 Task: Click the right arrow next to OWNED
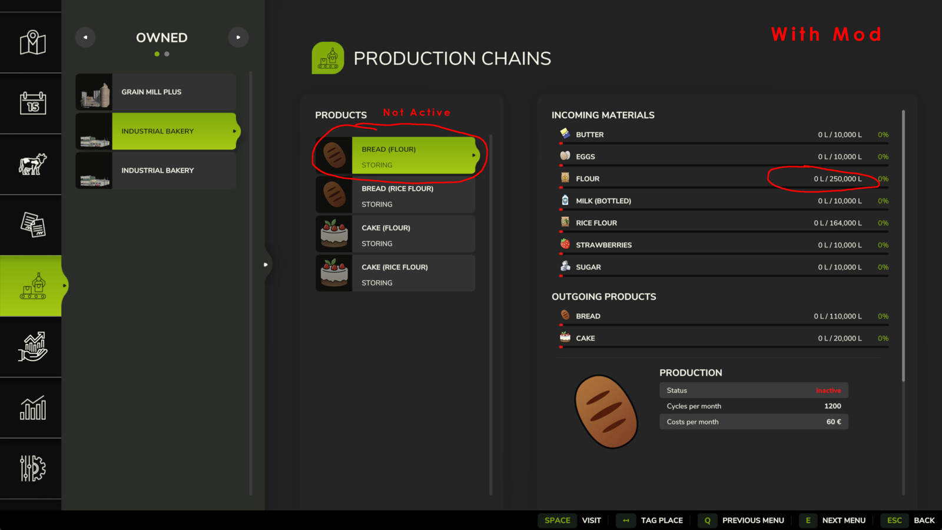pos(238,37)
